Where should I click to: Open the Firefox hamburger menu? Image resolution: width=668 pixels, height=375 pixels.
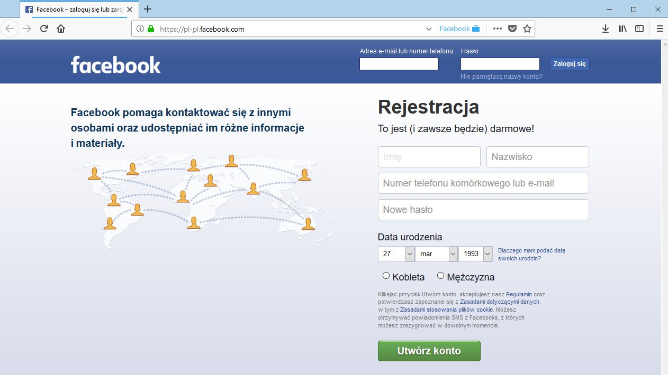tap(660, 29)
